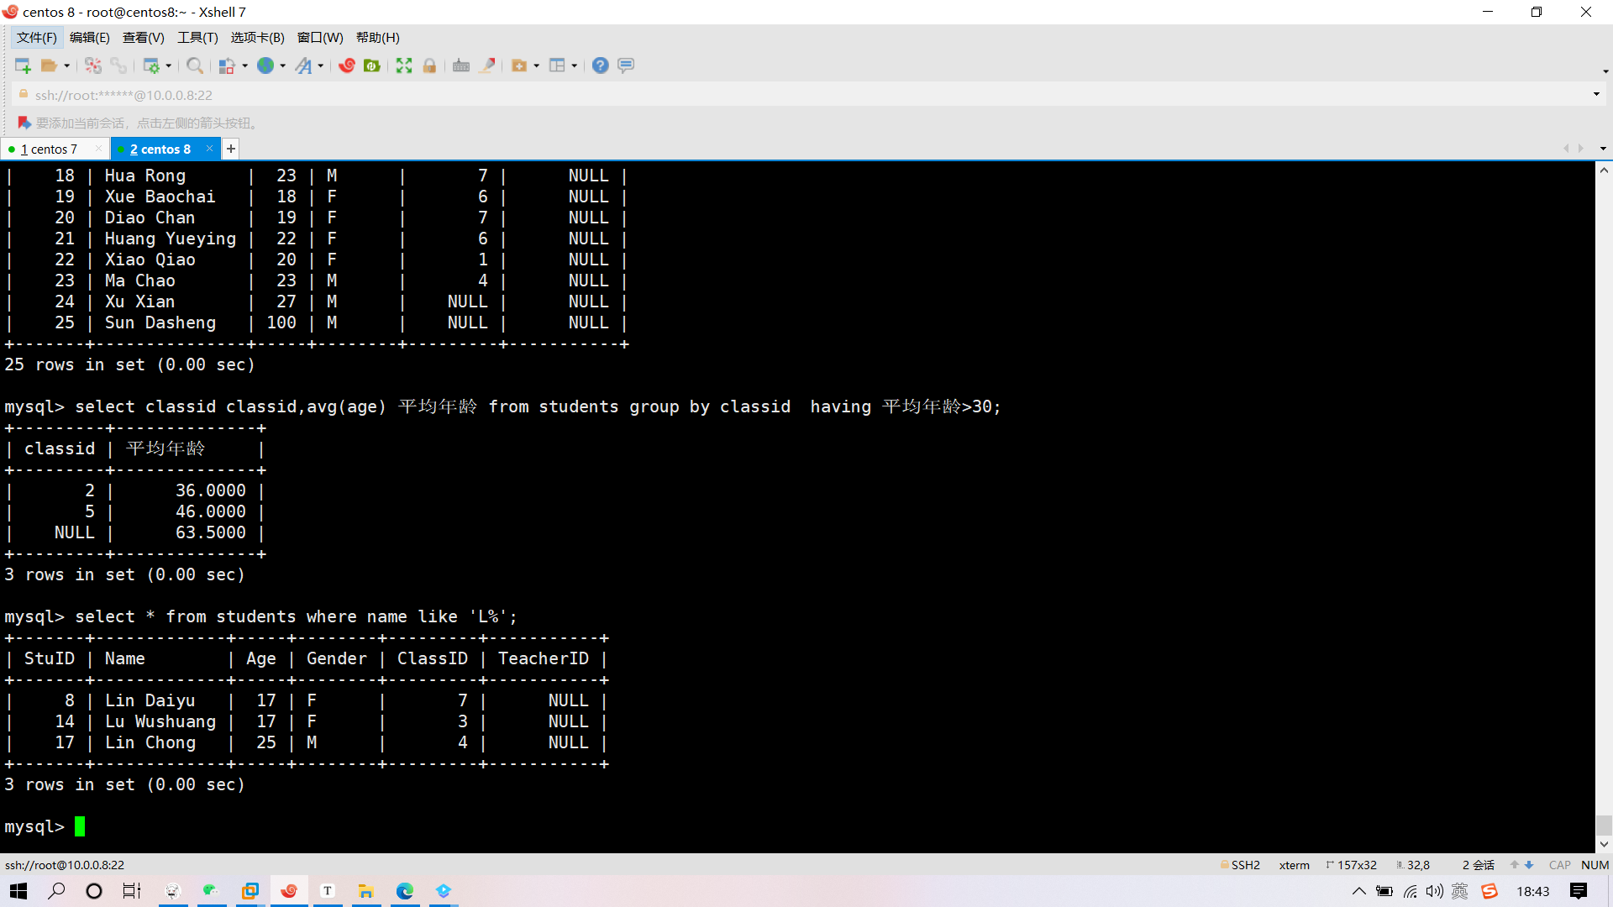The height and width of the screenshot is (907, 1613).
Task: Expand the Open folder dropdown arrow
Action: [67, 66]
